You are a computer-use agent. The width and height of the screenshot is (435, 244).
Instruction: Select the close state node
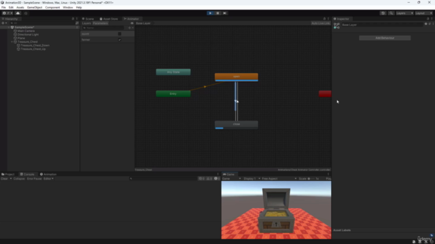pos(237,125)
